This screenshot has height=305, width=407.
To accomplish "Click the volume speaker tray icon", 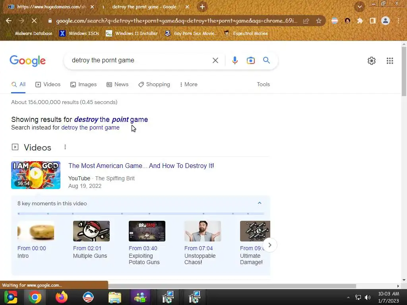I will click(368, 297).
